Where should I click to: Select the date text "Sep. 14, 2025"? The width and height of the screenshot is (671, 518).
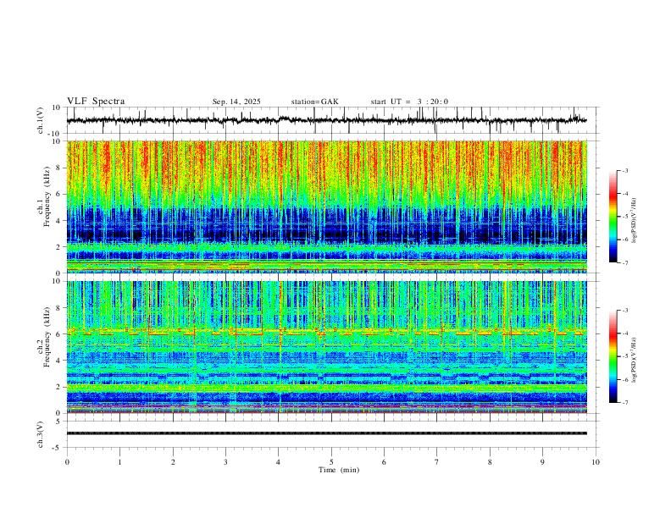point(236,102)
